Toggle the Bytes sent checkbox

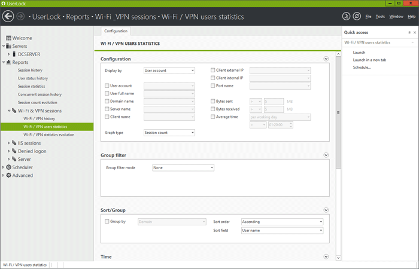tap(212, 101)
